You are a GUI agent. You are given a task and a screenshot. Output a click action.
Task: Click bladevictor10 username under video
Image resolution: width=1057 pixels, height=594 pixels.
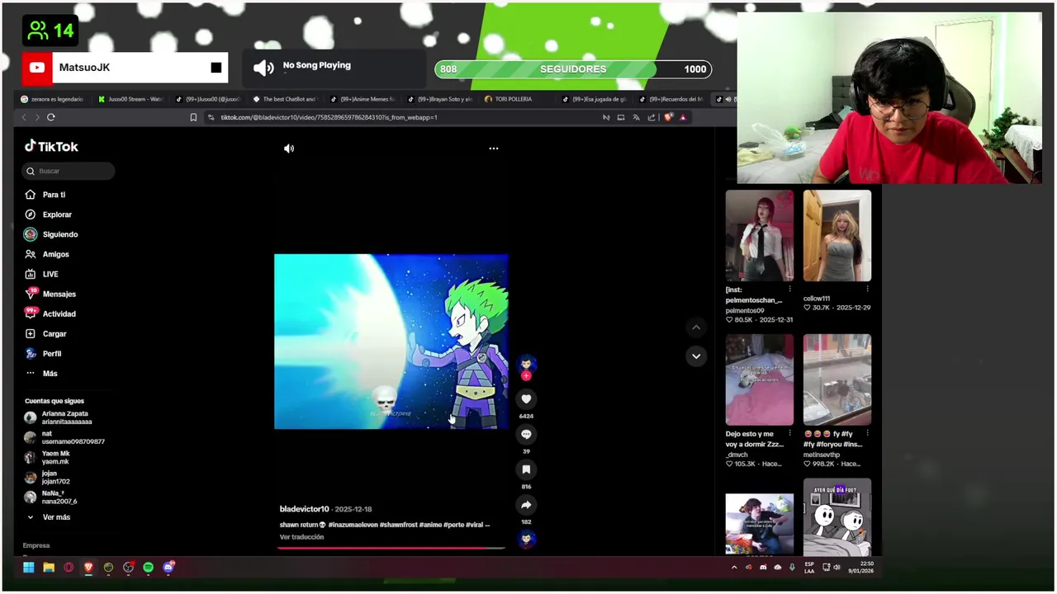tap(304, 509)
